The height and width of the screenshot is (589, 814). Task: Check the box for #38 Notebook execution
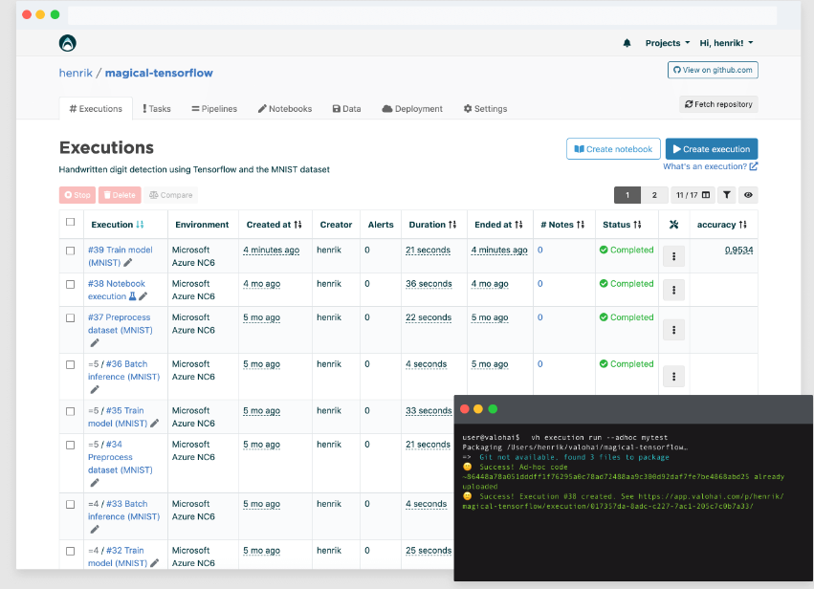click(71, 284)
